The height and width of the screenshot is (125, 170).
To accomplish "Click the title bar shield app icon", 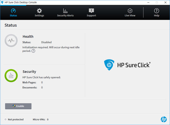I will coord(2,2).
